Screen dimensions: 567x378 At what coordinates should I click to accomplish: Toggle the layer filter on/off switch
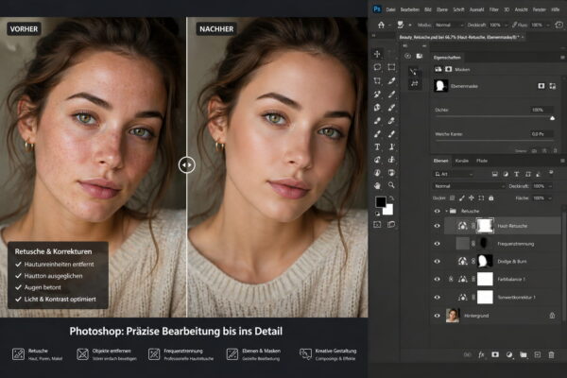(x=551, y=173)
